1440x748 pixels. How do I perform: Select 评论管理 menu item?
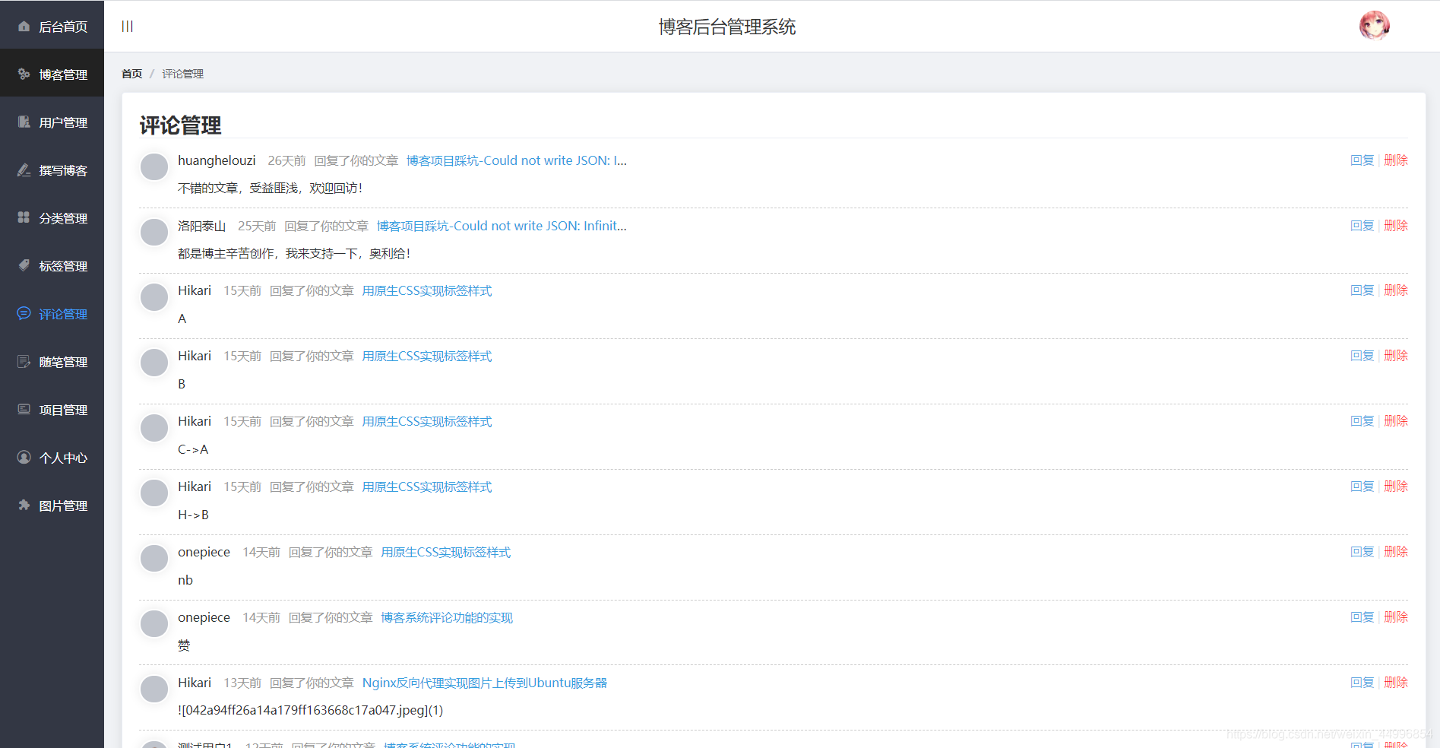click(x=52, y=314)
